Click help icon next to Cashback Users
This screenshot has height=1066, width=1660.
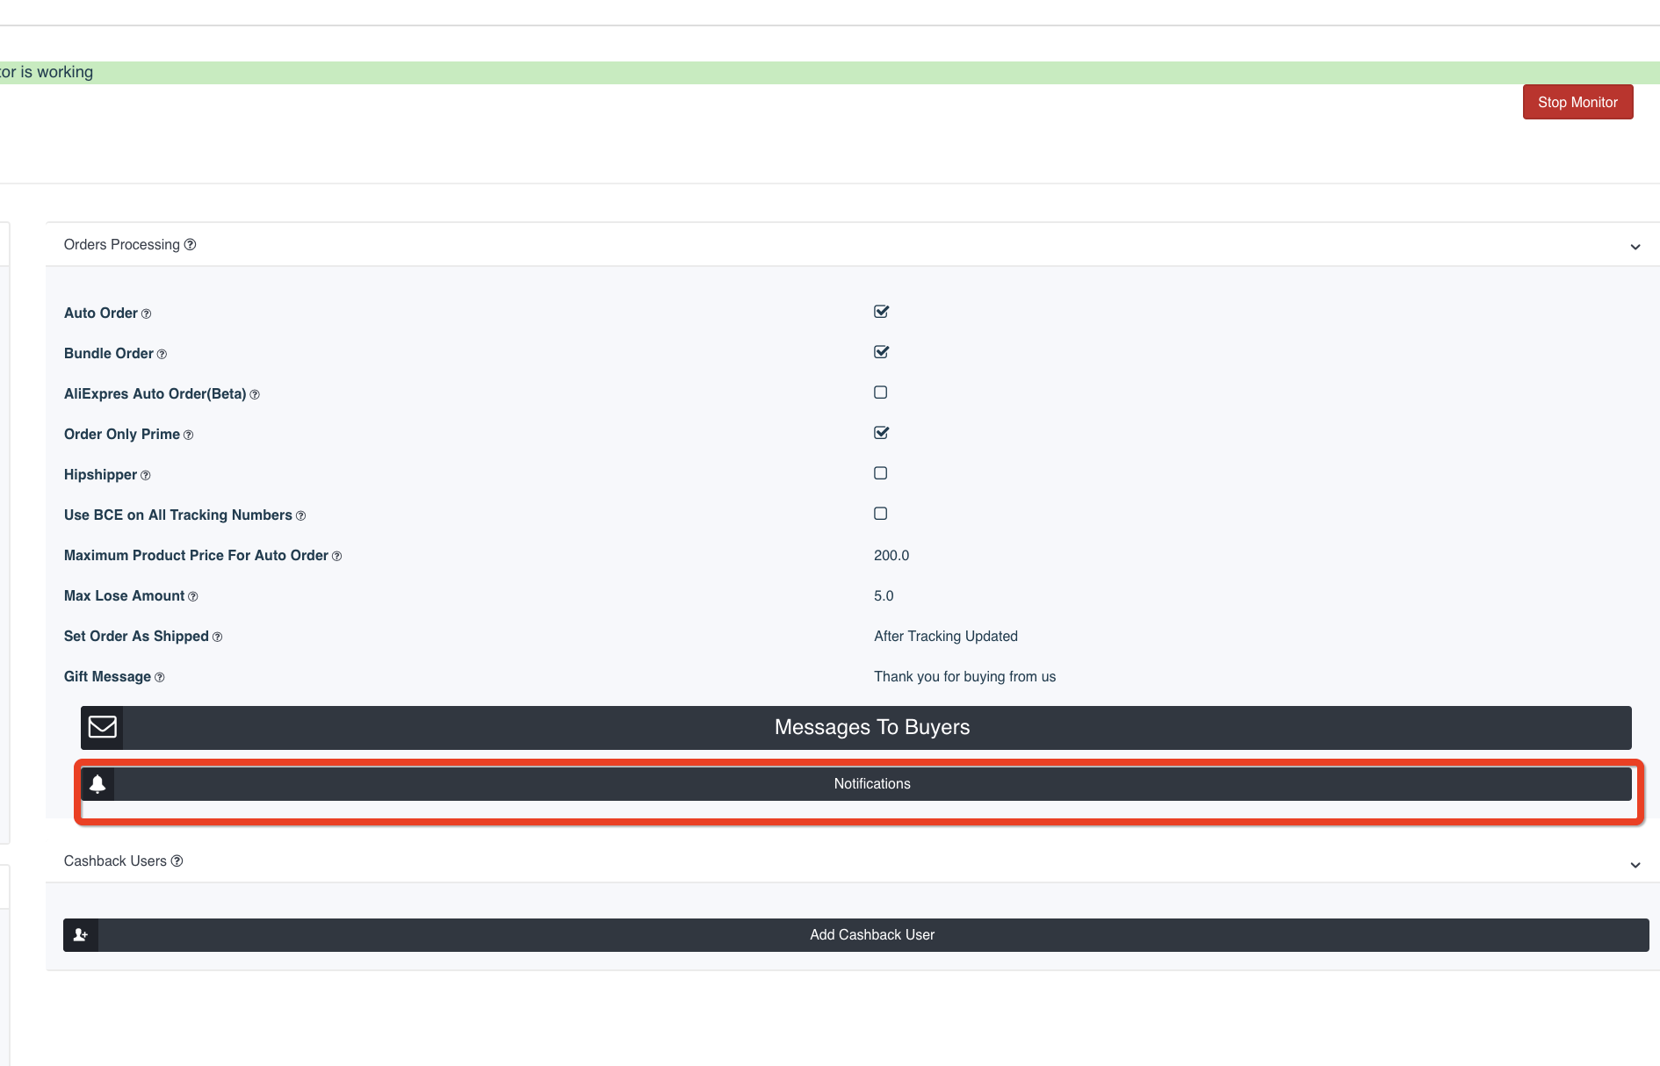pyautogui.click(x=177, y=861)
